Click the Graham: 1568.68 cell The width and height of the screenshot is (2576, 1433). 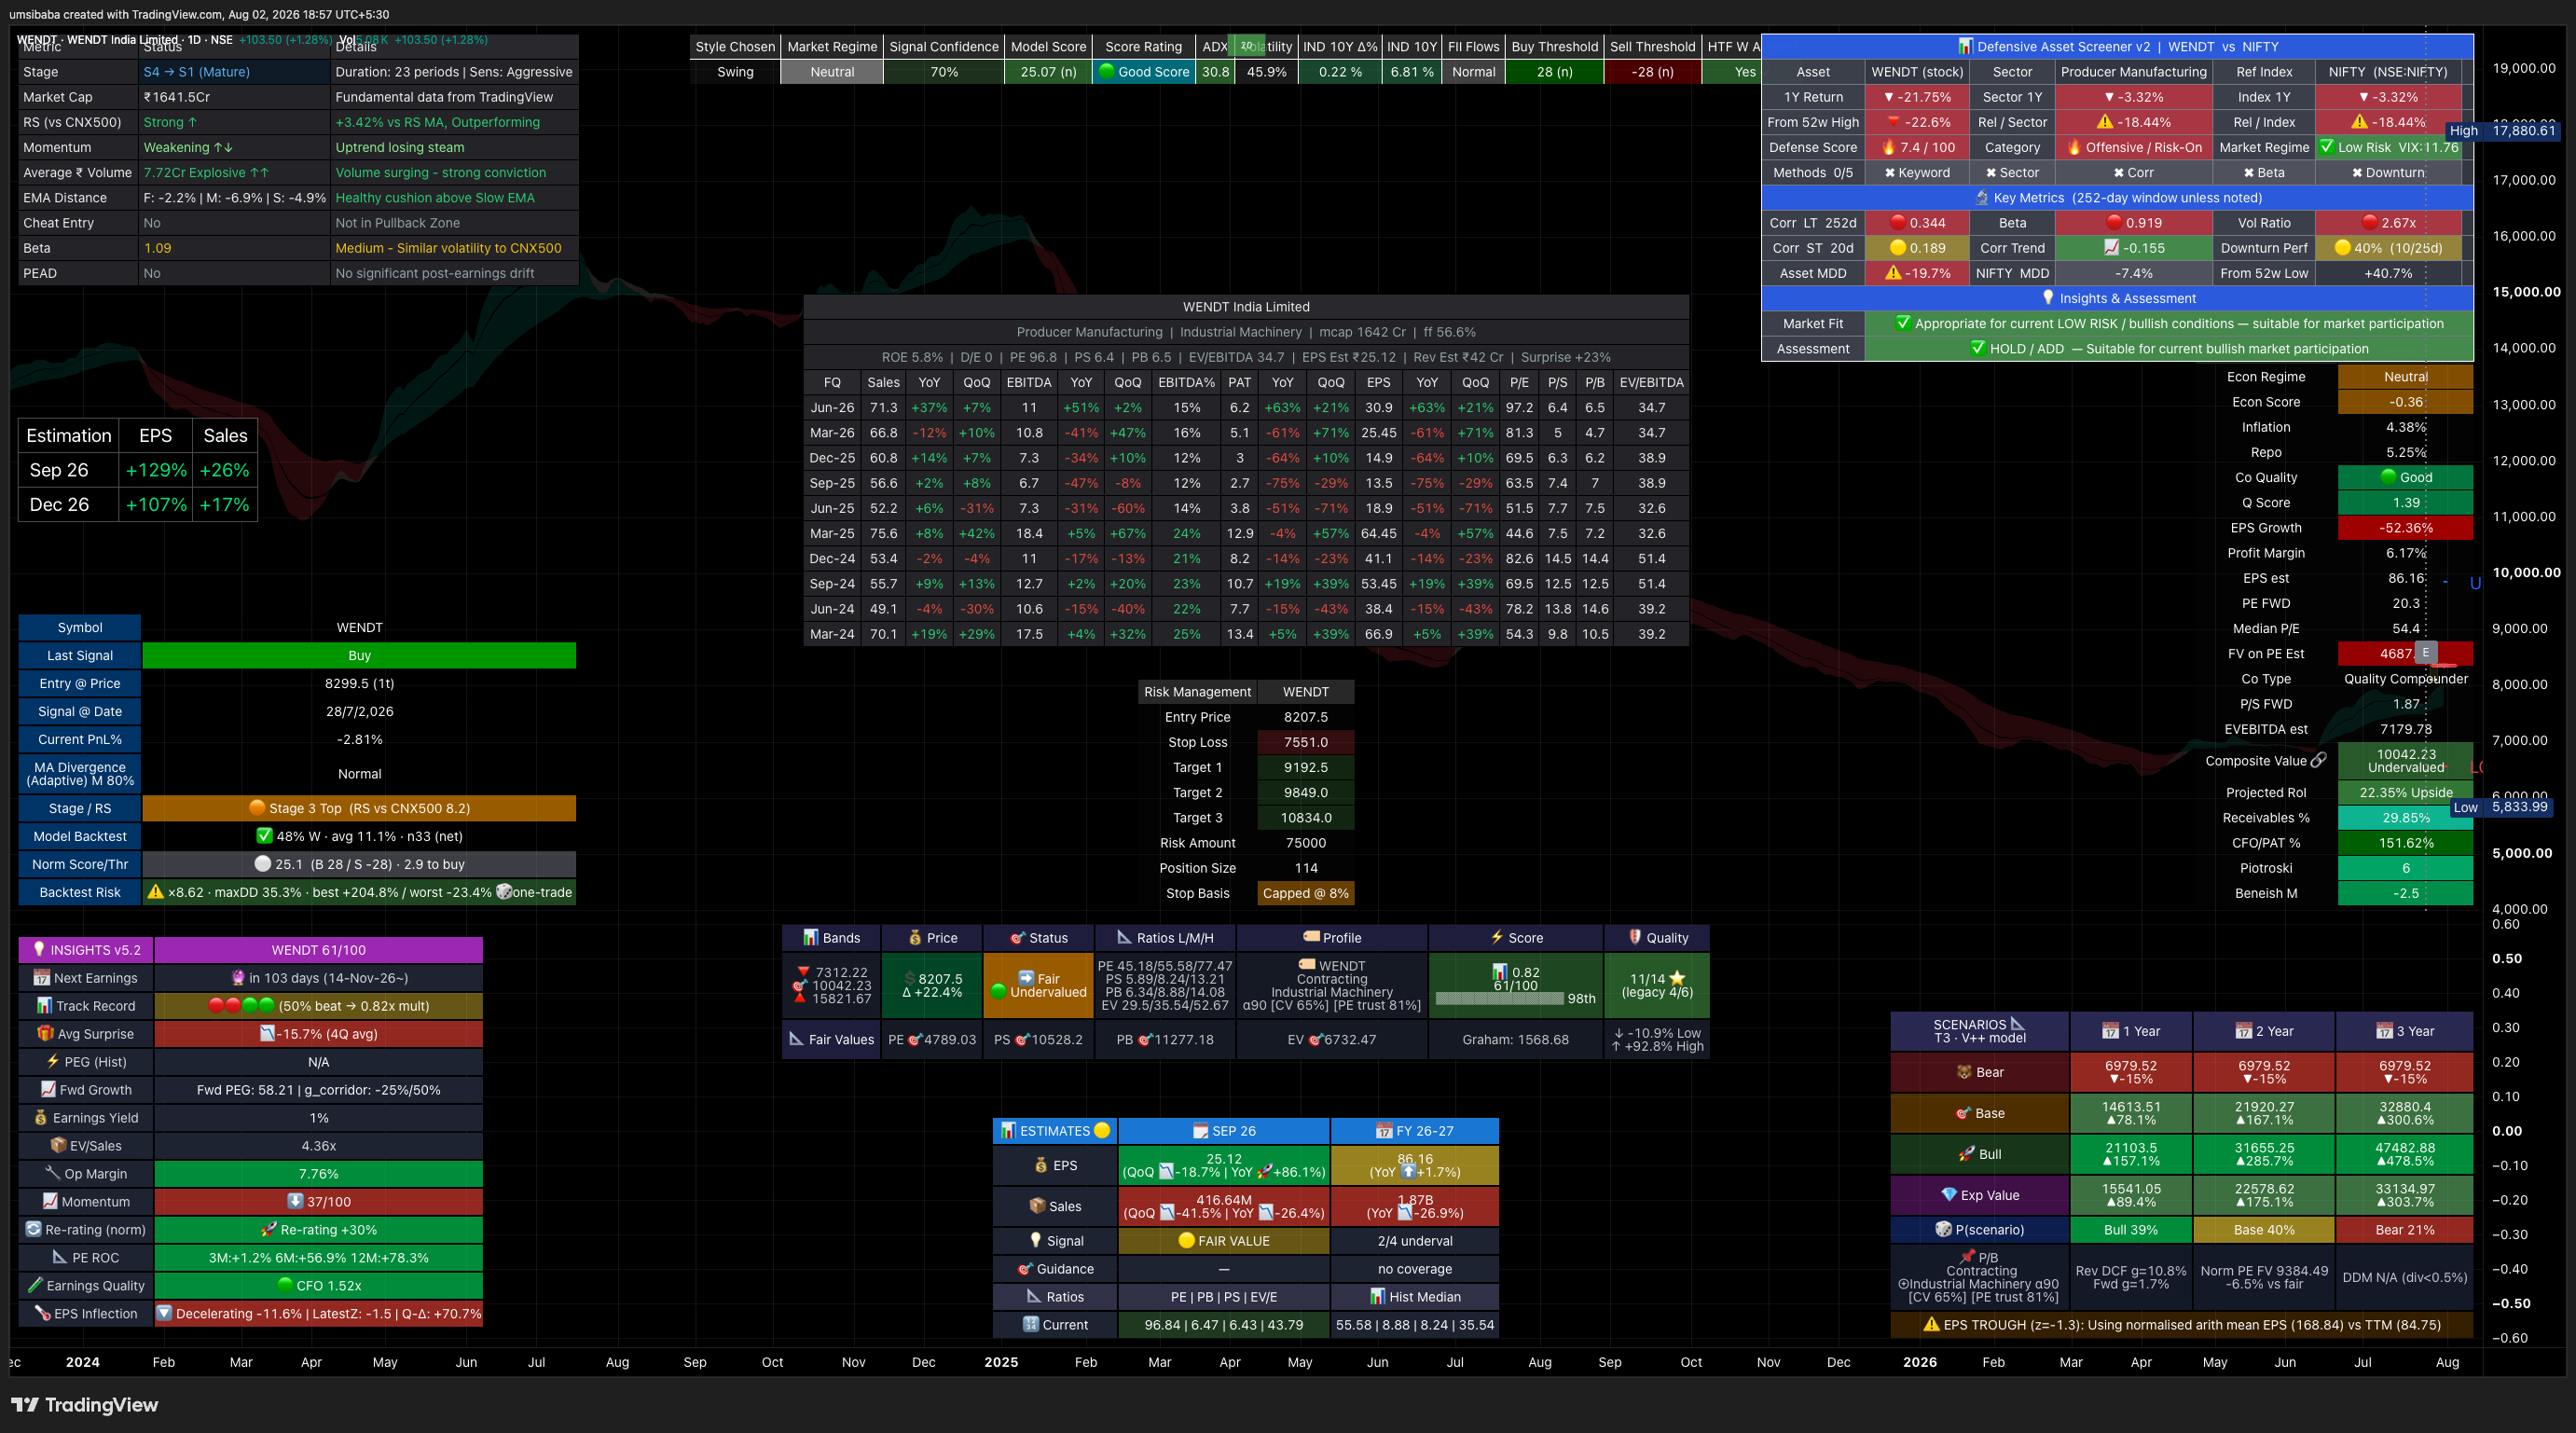click(1515, 1039)
